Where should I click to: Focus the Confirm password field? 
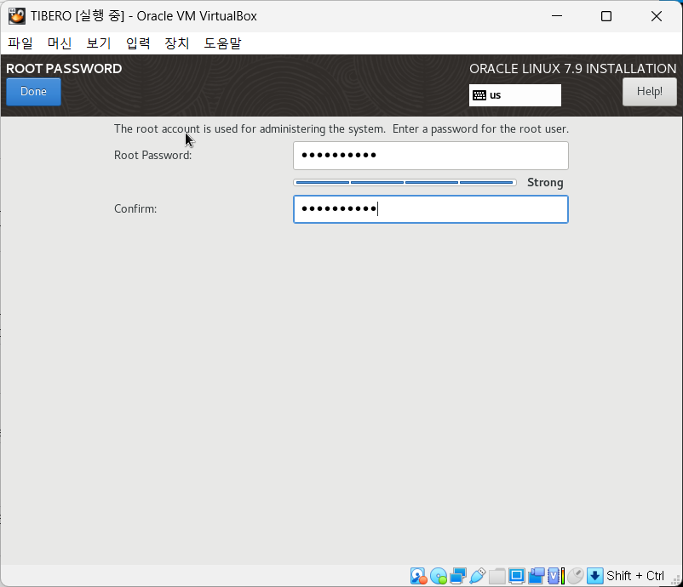click(430, 209)
